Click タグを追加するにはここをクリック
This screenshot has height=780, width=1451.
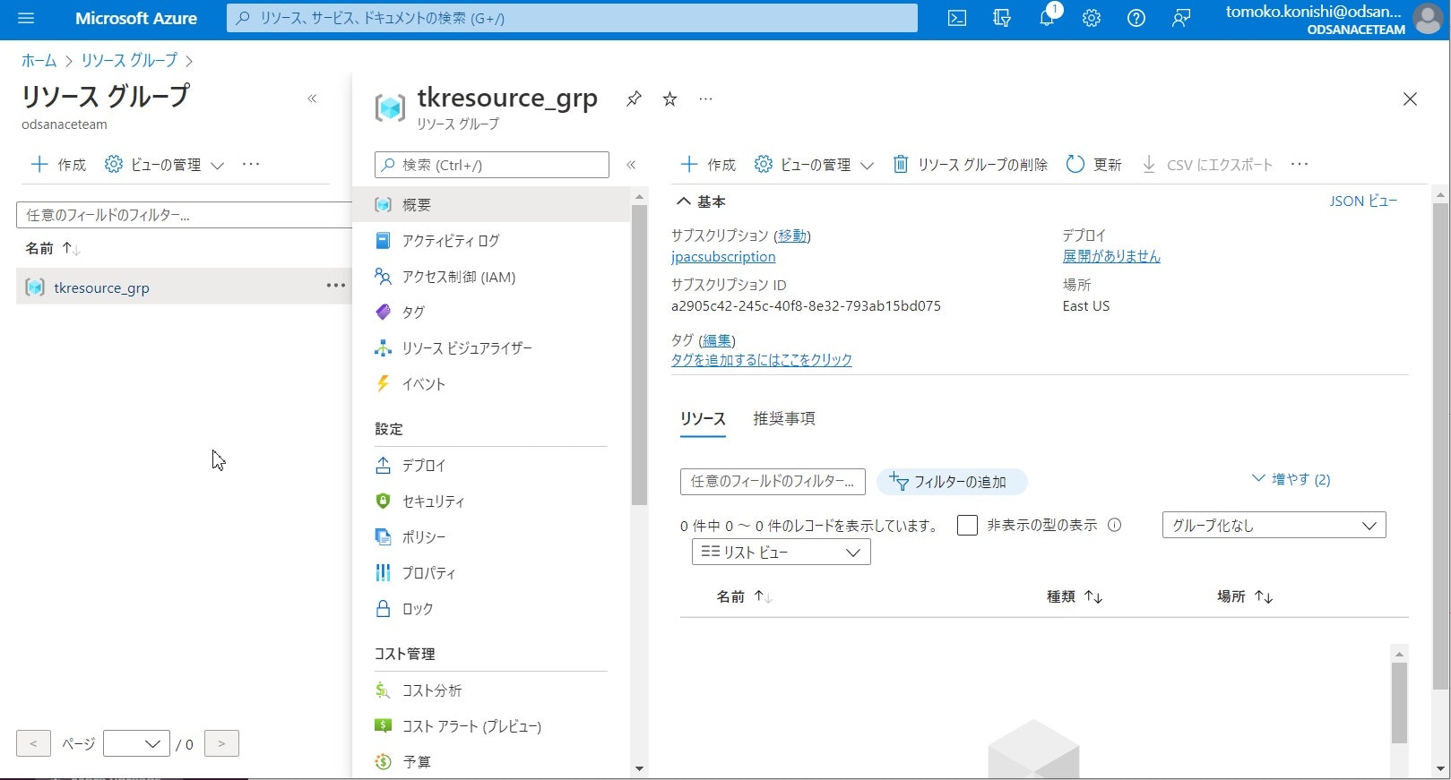coord(762,360)
